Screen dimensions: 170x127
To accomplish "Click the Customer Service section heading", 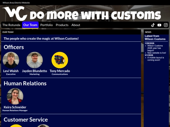I will (x=26, y=120).
